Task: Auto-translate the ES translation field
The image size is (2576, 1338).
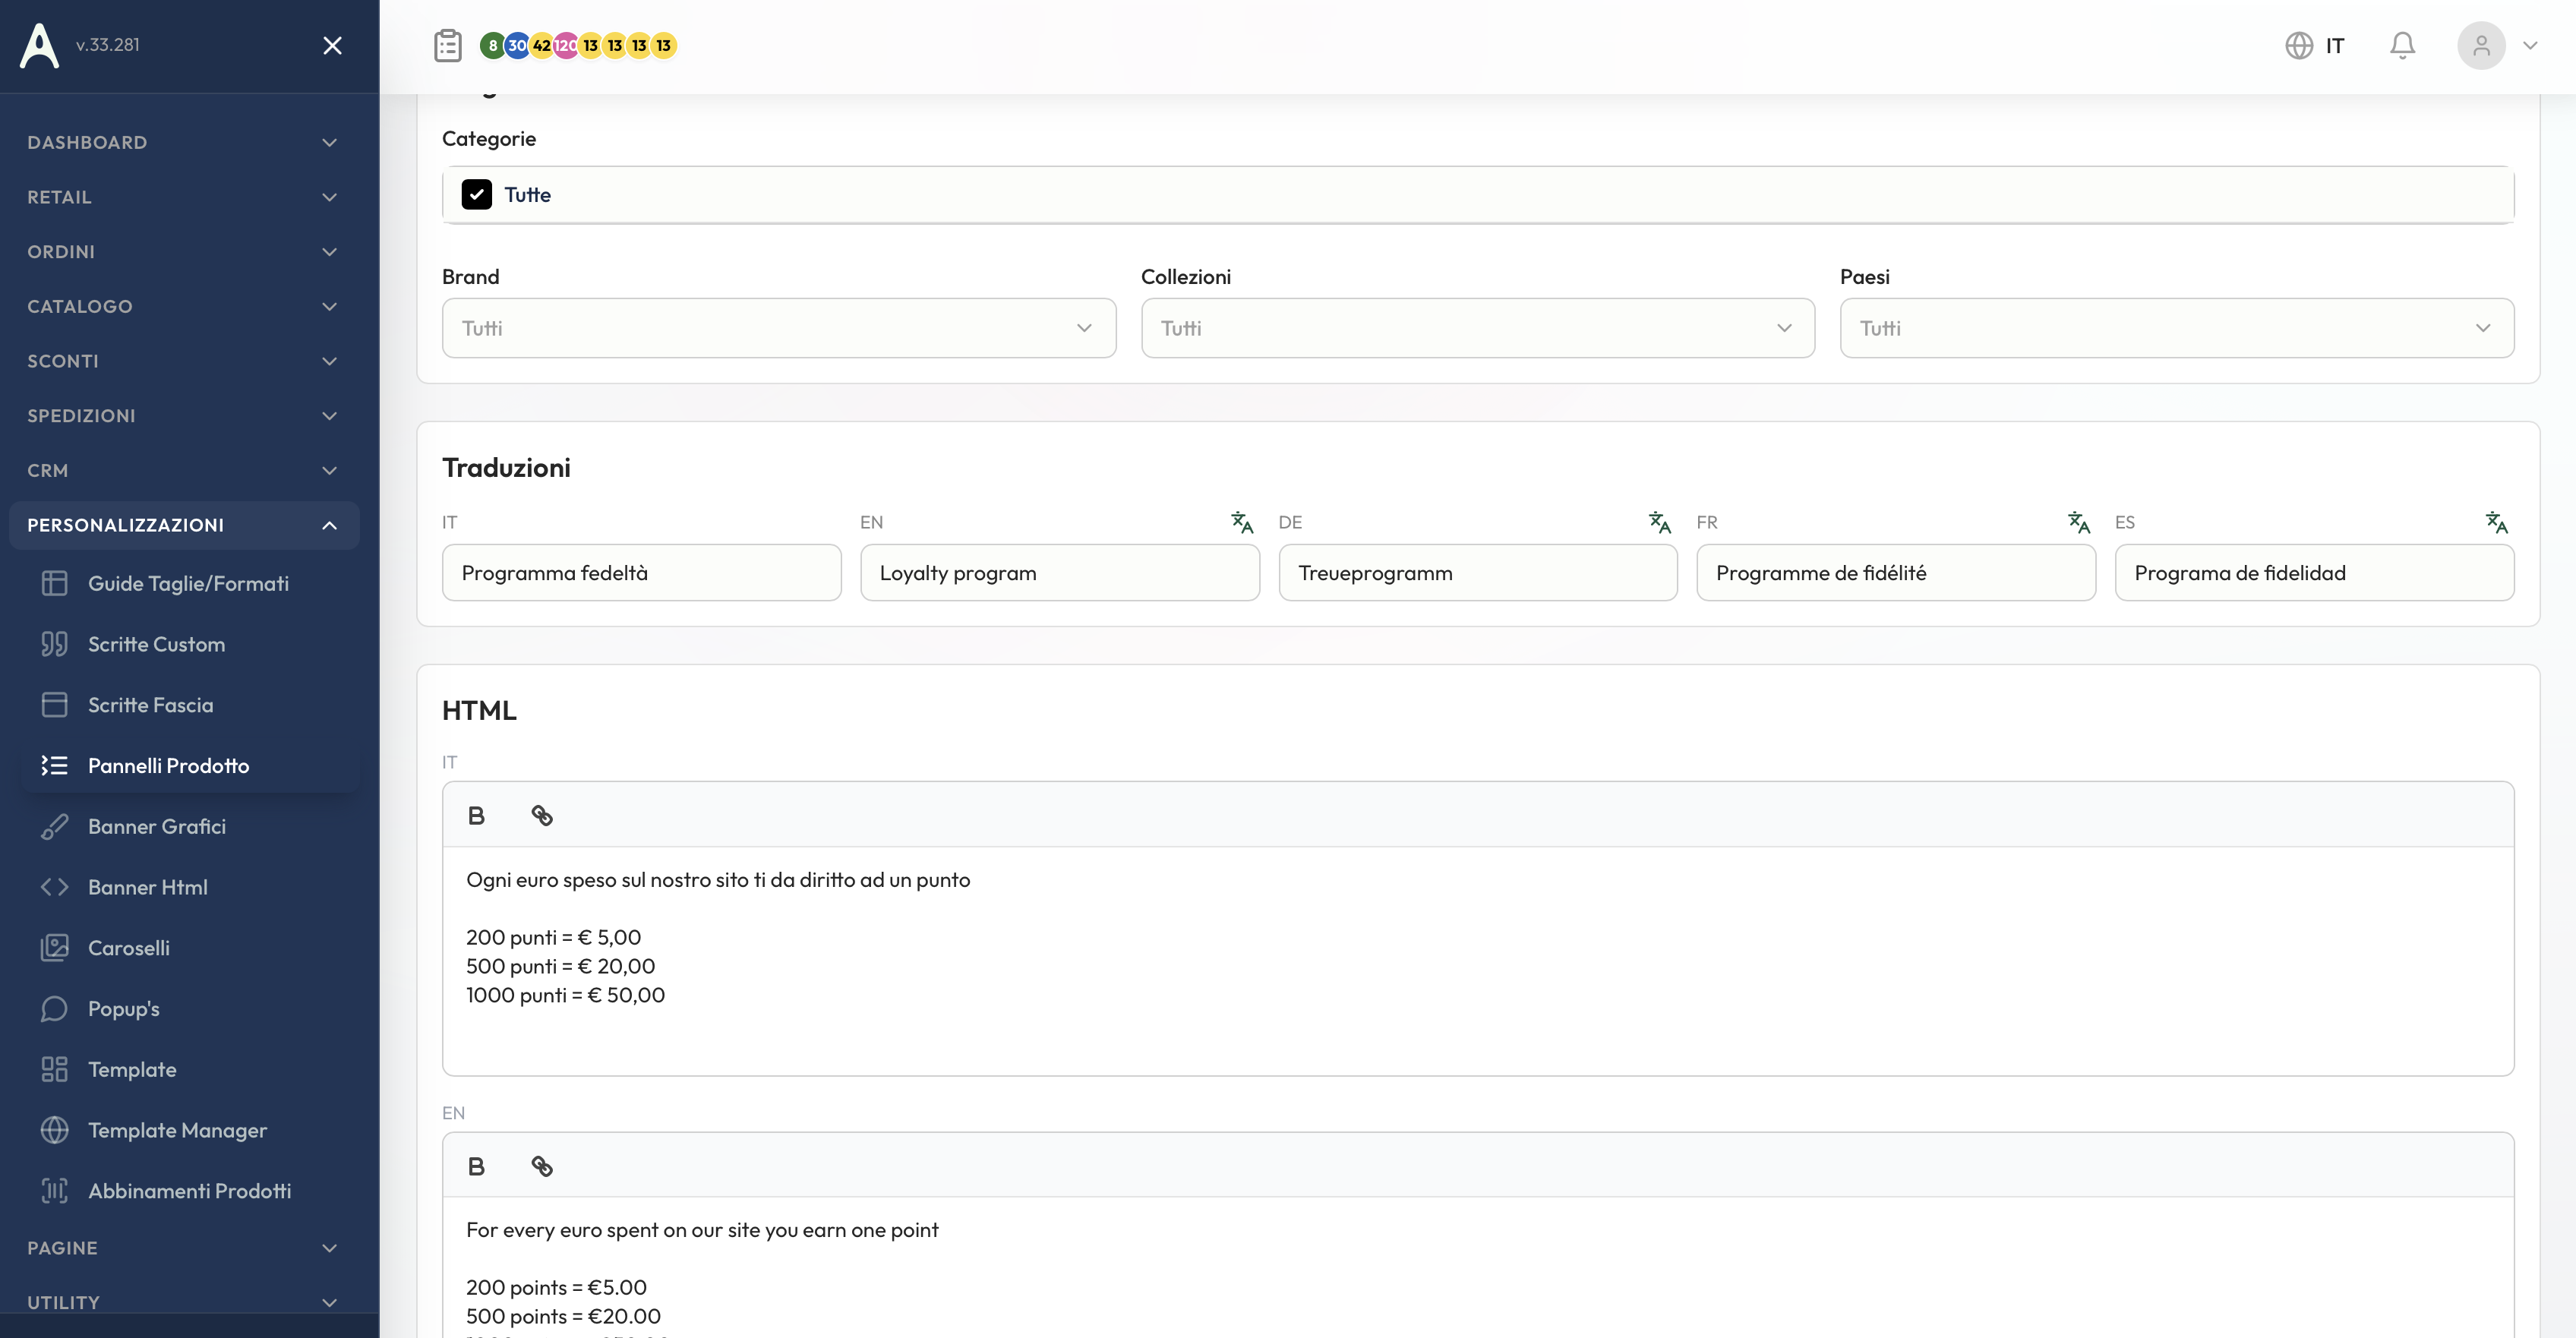Action: pyautogui.click(x=2497, y=522)
